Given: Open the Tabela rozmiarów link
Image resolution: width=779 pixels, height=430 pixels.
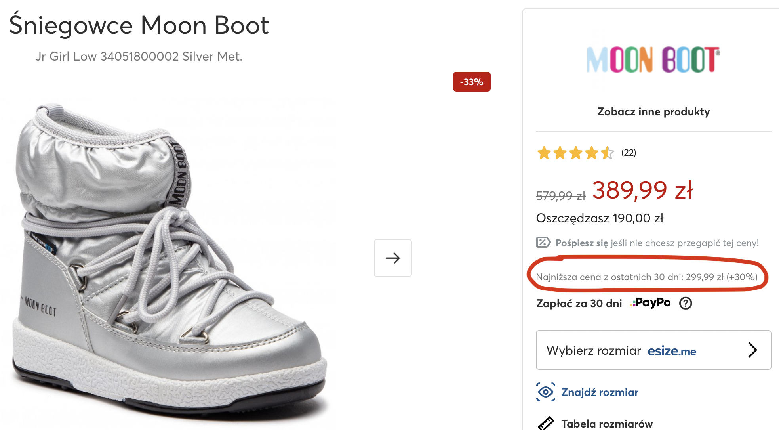Looking at the screenshot, I should pos(607,424).
